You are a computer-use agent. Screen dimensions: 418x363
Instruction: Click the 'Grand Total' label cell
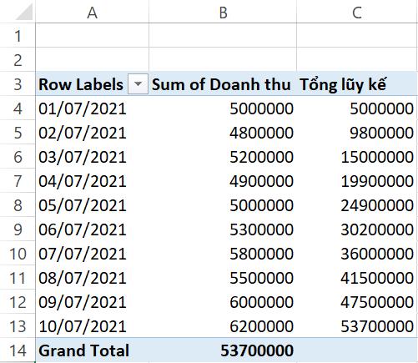pos(92,350)
